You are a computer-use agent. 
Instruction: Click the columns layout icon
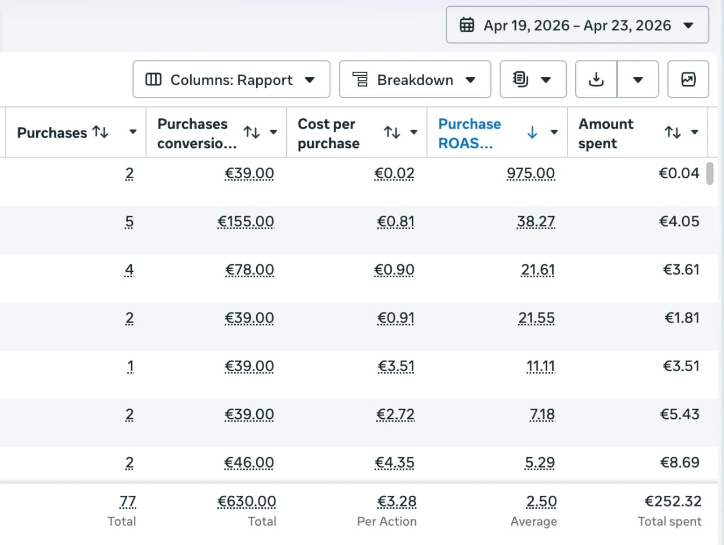click(153, 79)
